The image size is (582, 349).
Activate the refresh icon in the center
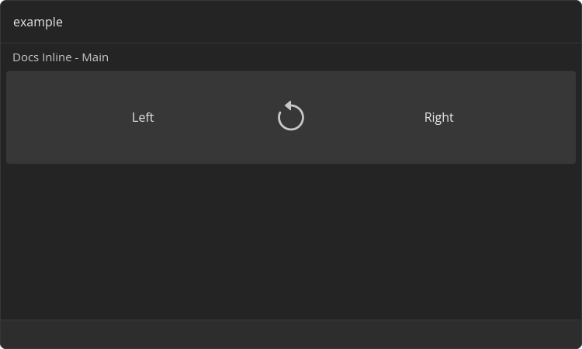[291, 117]
